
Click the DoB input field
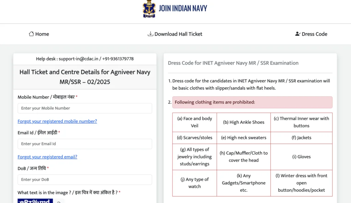(85, 179)
